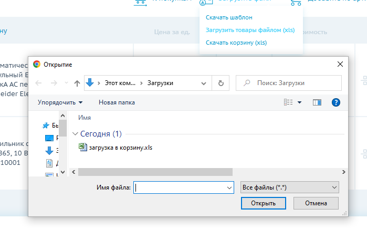The width and height of the screenshot is (367, 230).
Task: Click the 'Имя' column header
Action: pos(85,118)
